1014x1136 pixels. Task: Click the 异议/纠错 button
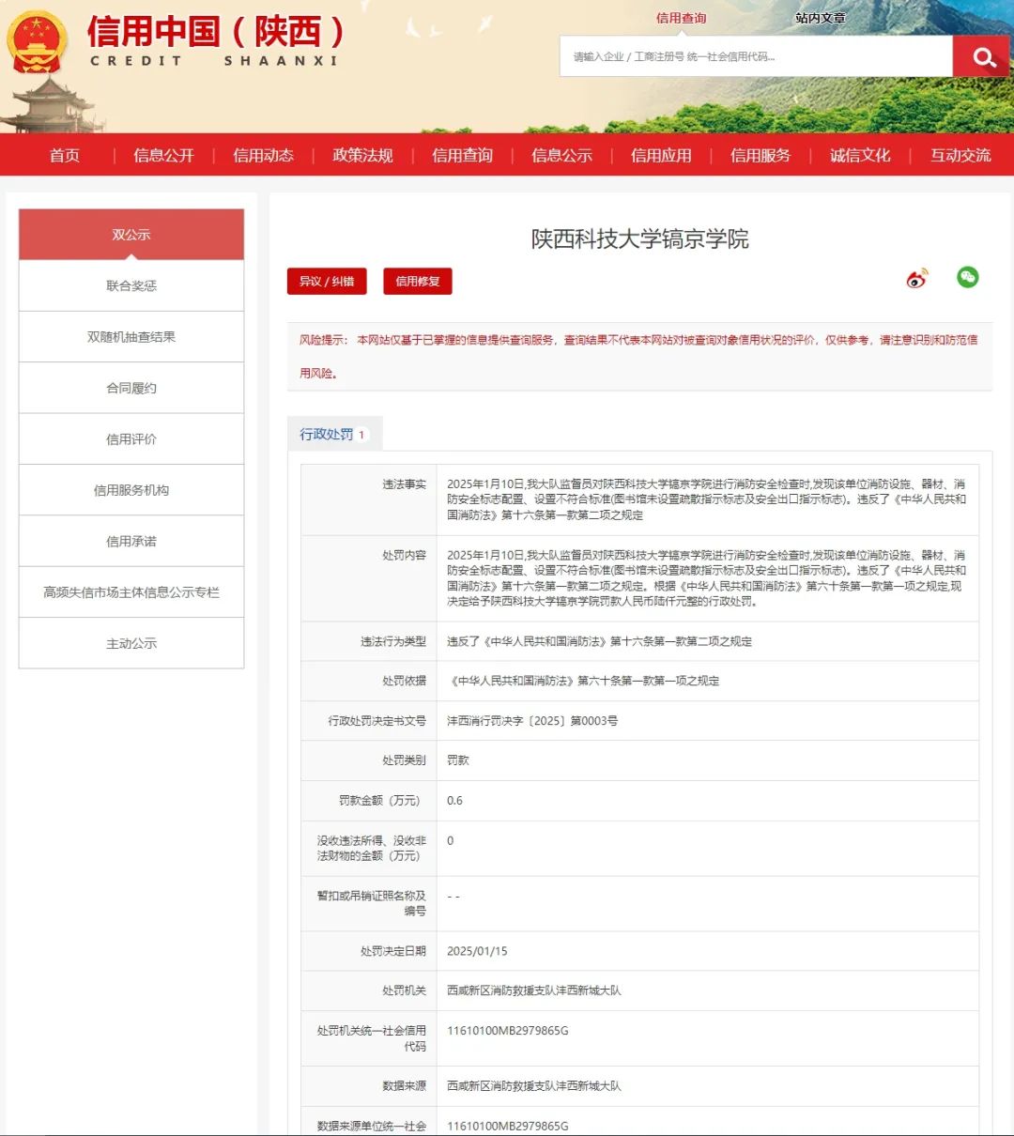[x=327, y=282]
